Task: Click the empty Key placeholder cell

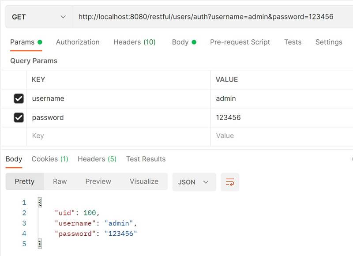Action: (119, 136)
